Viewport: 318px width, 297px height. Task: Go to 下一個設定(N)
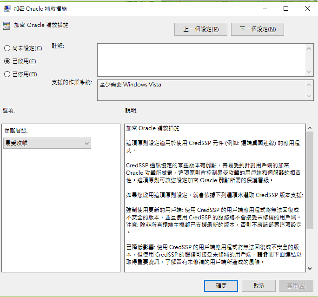258,29
